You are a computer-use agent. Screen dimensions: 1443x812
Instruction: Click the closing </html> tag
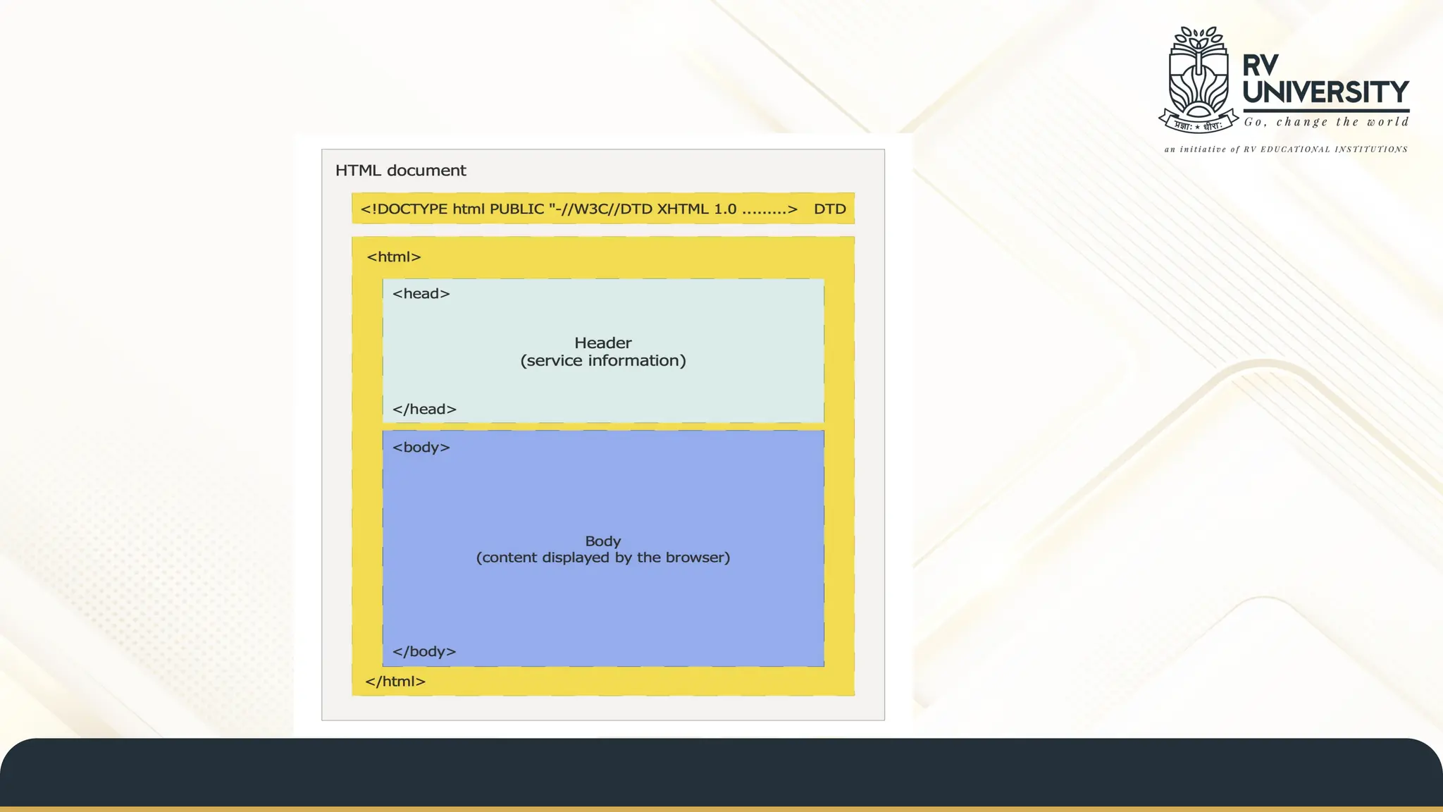pos(395,682)
